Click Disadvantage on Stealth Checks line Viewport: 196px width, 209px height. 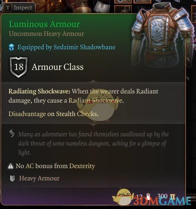[x=53, y=114]
